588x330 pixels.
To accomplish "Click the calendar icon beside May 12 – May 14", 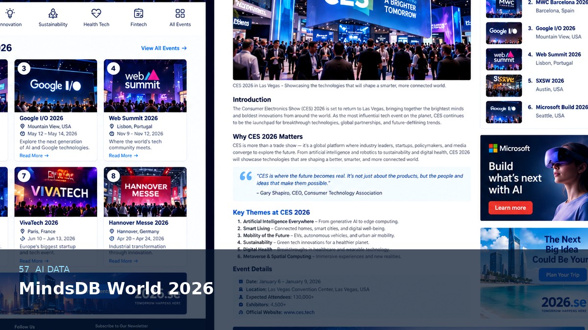I will tap(22, 133).
